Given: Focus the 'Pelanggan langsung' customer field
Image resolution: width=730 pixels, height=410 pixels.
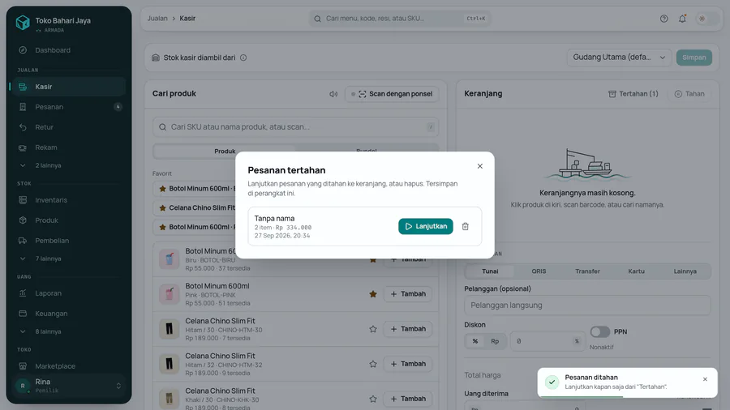Looking at the screenshot, I should (587, 305).
